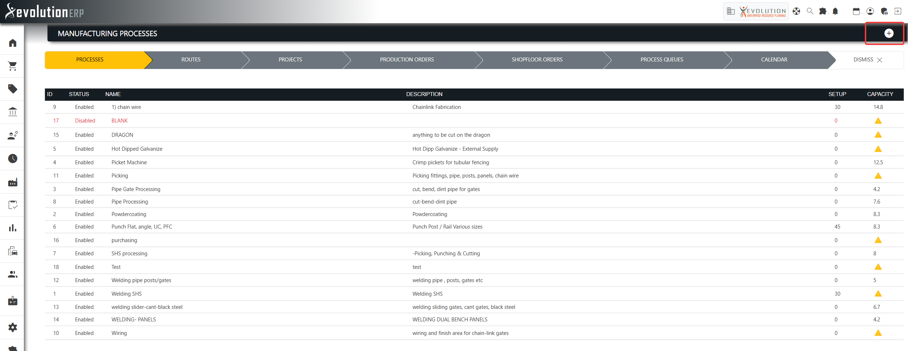
Task: Open the 'WELDING- PANELS' process
Action: [133, 320]
